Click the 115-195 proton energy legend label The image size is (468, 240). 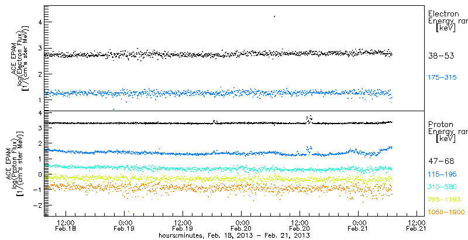(x=442, y=174)
